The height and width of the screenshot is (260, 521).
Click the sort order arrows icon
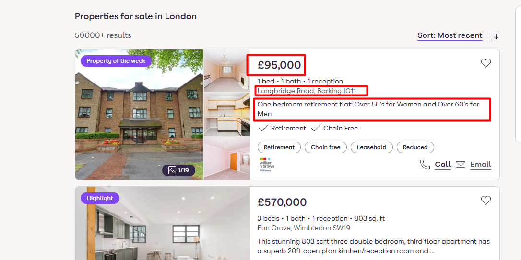click(494, 35)
